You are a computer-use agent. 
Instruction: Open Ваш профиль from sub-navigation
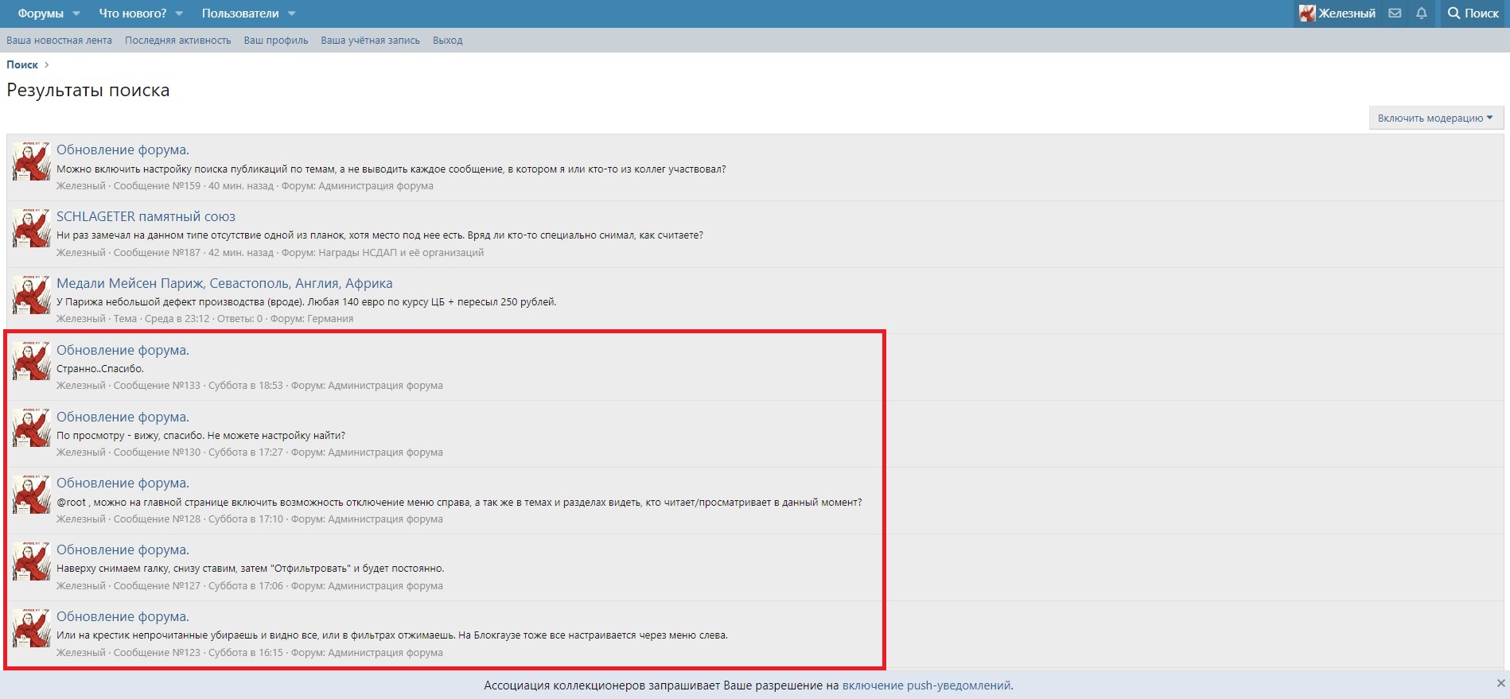point(275,41)
